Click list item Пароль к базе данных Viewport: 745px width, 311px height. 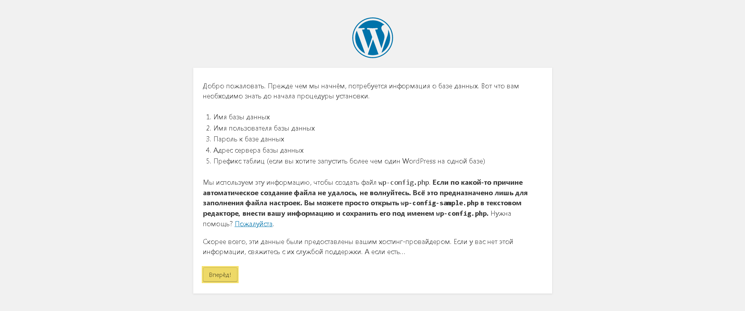point(249,139)
